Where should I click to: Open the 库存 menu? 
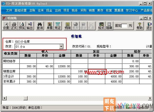(100, 10)
